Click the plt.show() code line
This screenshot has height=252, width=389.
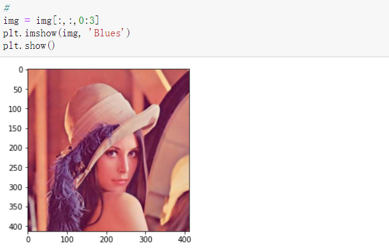(x=29, y=46)
